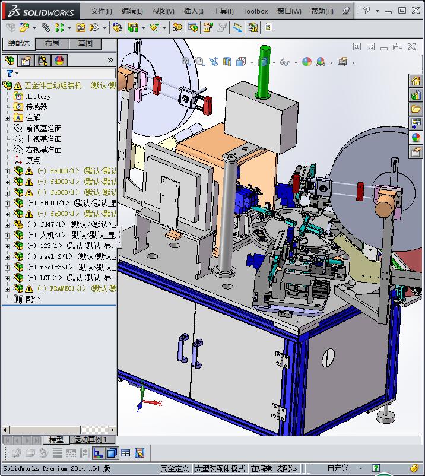Click the Exploded View icon
The height and width of the screenshot is (476, 425).
[208, 28]
